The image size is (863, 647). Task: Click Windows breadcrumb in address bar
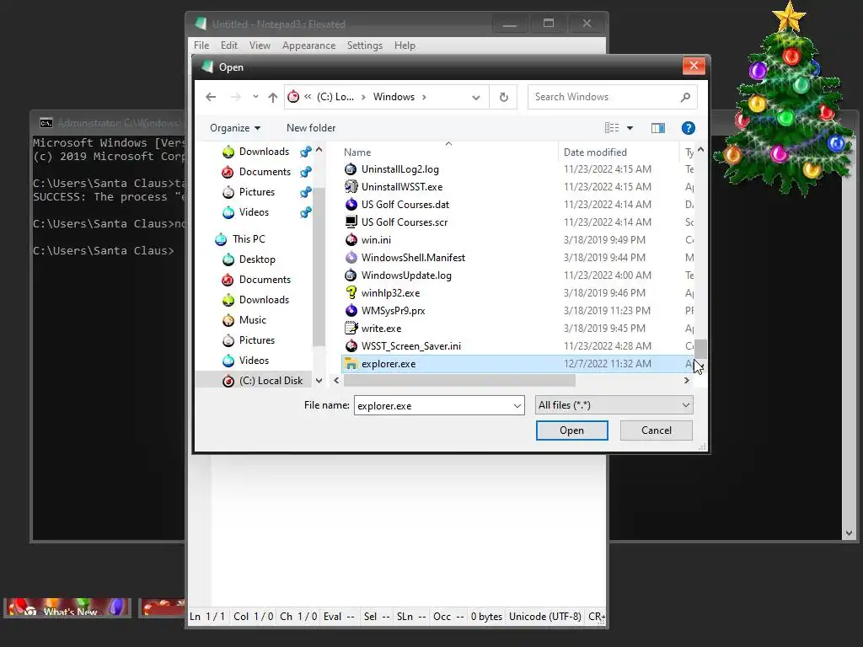point(394,97)
